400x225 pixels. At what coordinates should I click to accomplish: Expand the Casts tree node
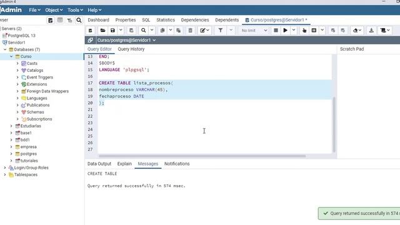pos(17,63)
